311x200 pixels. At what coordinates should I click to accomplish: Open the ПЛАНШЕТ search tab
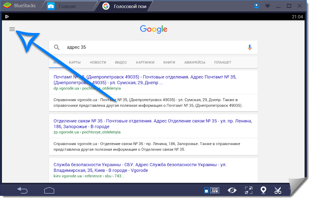point(223,62)
